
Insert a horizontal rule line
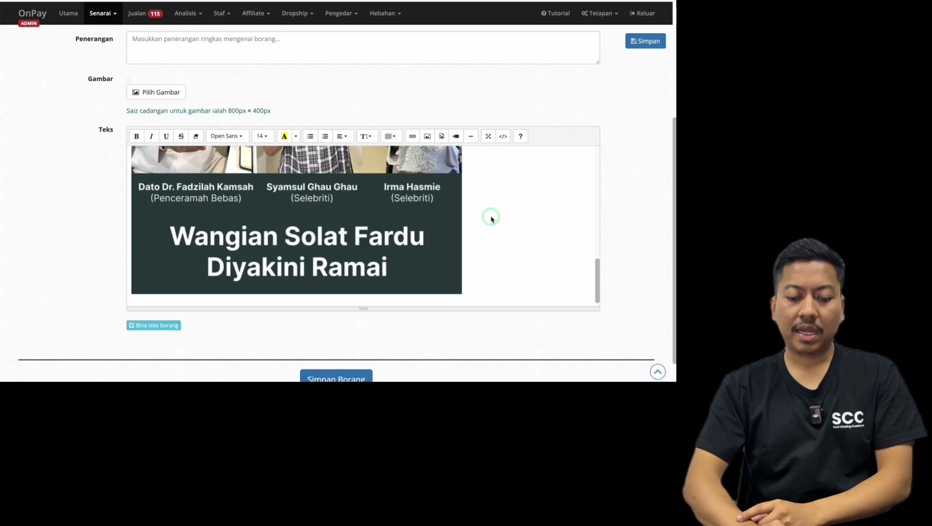tap(471, 136)
